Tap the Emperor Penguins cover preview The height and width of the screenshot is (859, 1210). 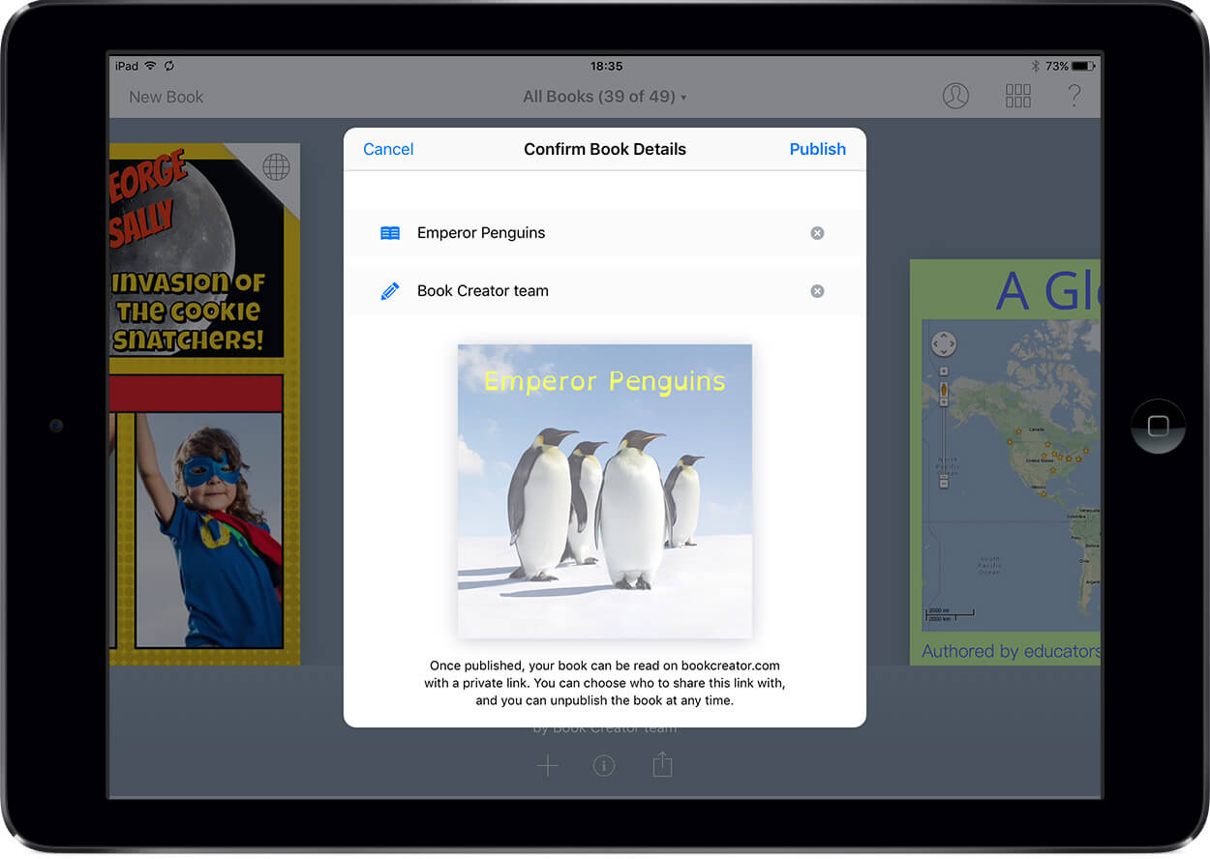(x=604, y=489)
